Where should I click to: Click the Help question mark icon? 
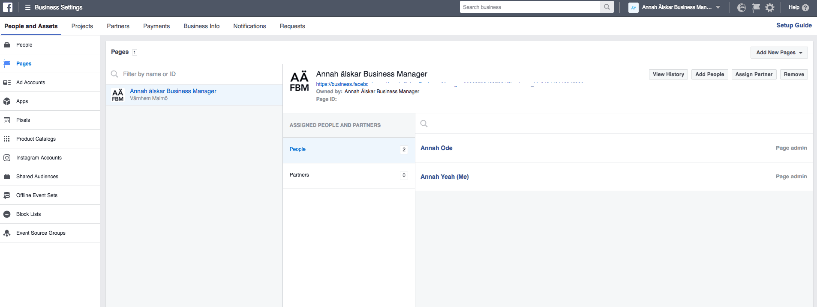(x=805, y=8)
